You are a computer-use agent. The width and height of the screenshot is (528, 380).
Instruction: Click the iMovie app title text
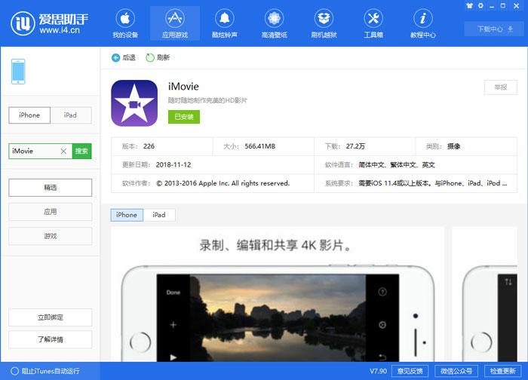(x=183, y=87)
